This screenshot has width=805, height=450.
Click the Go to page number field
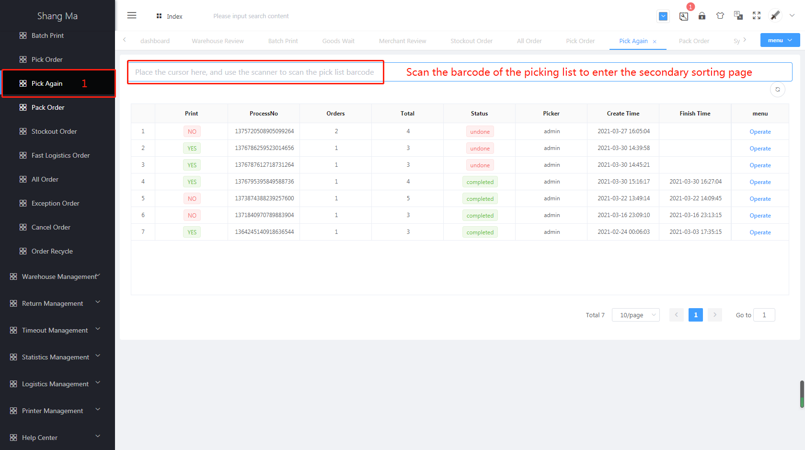coord(764,315)
